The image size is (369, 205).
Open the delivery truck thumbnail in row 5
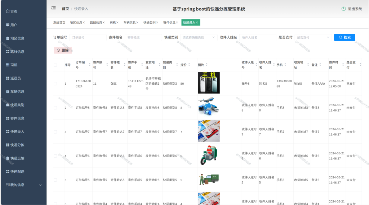tap(209, 179)
